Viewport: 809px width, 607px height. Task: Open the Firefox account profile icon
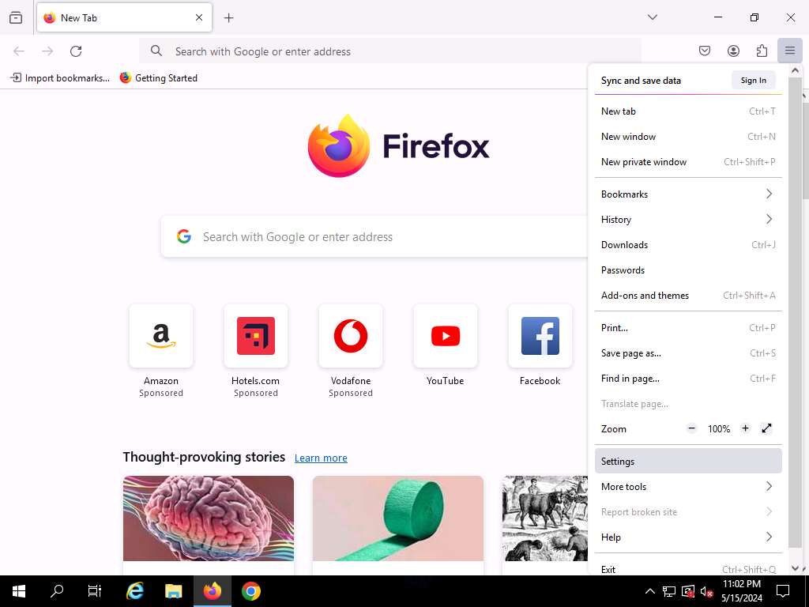[733, 51]
